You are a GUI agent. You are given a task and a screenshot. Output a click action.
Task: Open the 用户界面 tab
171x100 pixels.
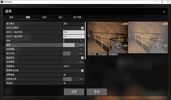pos(77,17)
